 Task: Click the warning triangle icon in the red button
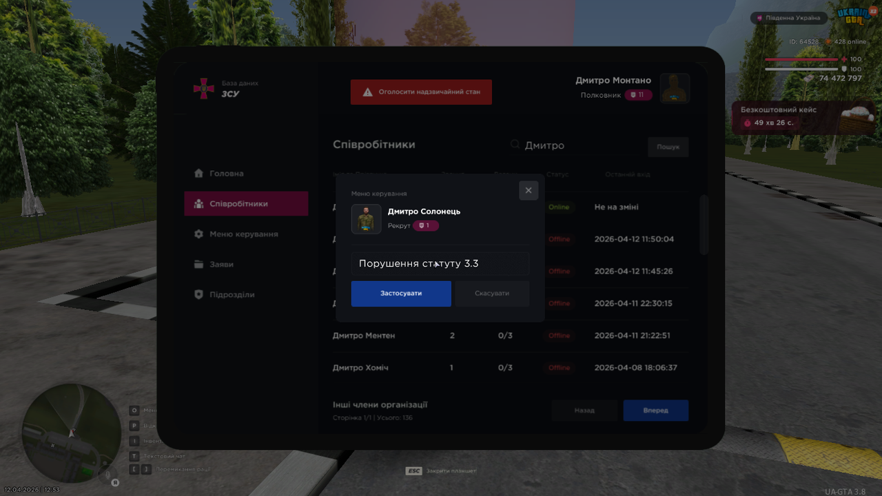click(368, 92)
